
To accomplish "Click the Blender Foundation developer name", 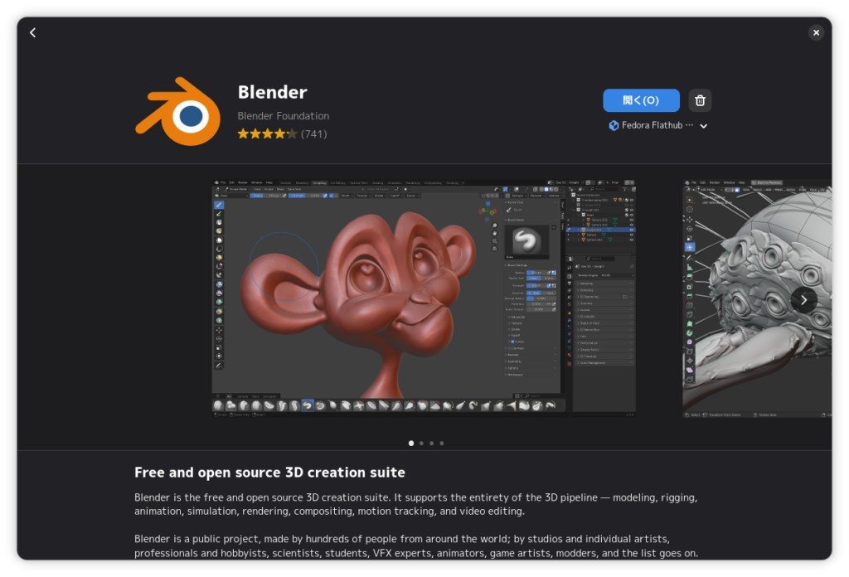I will click(283, 116).
